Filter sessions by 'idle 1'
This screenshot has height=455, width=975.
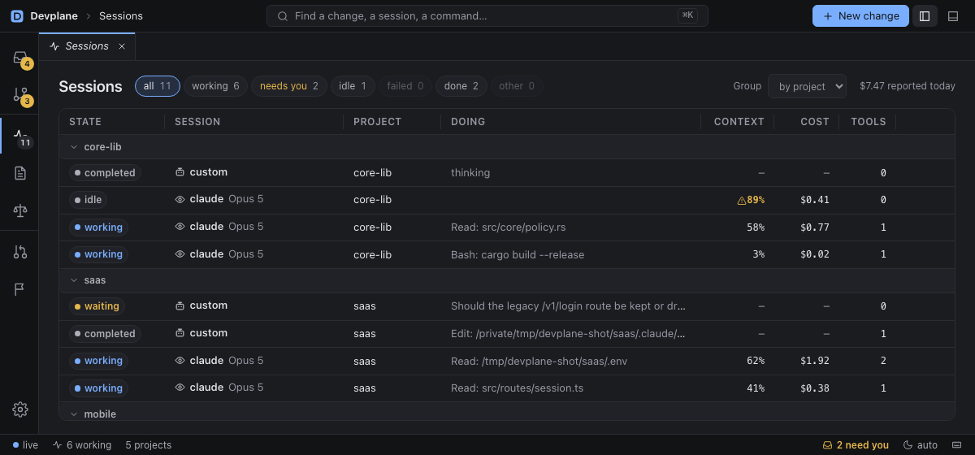point(353,86)
